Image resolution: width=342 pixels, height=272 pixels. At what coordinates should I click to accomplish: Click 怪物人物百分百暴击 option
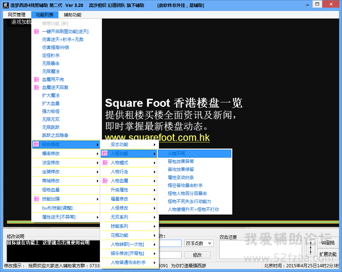point(195,194)
